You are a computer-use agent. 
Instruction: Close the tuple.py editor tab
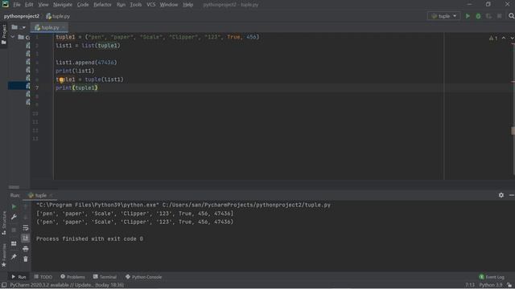pos(64,27)
